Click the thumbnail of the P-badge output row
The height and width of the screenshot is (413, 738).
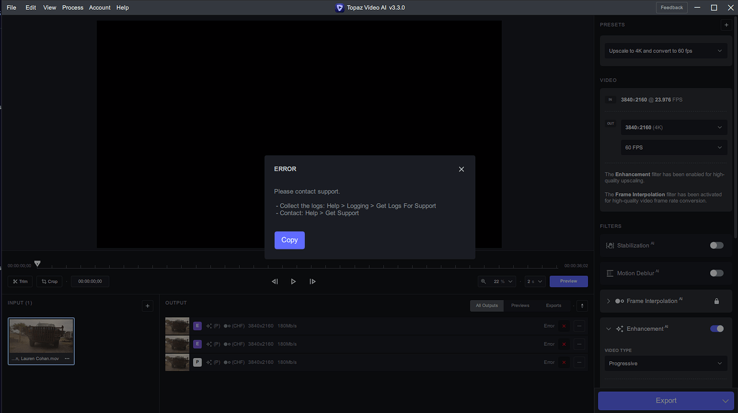pyautogui.click(x=177, y=362)
